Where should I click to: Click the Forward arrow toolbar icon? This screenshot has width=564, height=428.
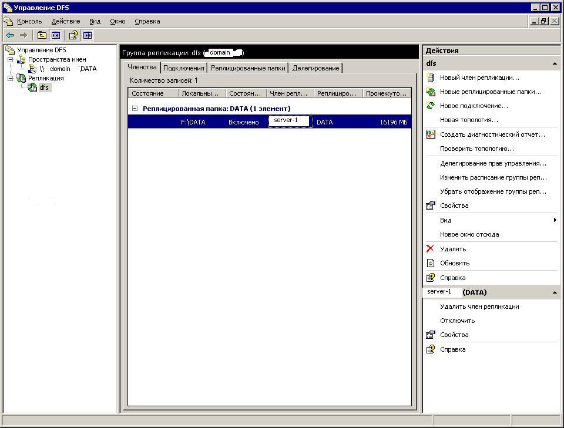(x=23, y=35)
